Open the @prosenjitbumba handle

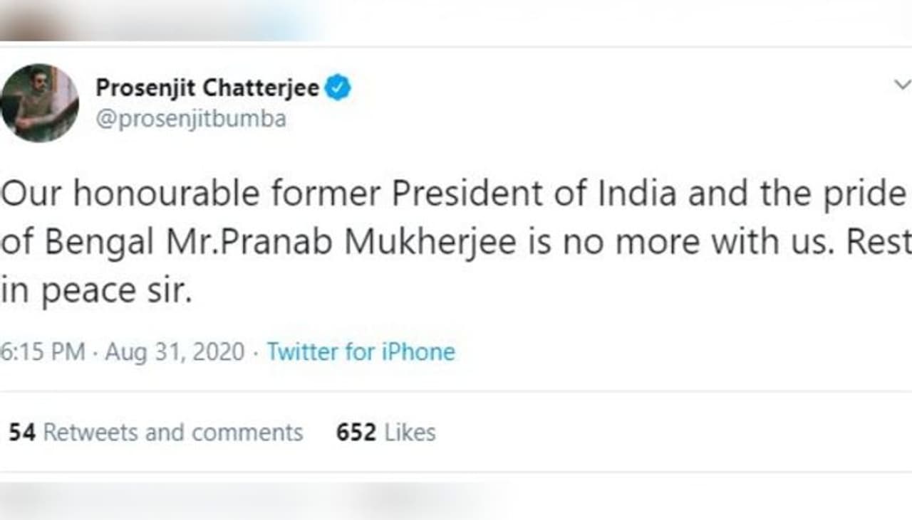[x=191, y=118]
